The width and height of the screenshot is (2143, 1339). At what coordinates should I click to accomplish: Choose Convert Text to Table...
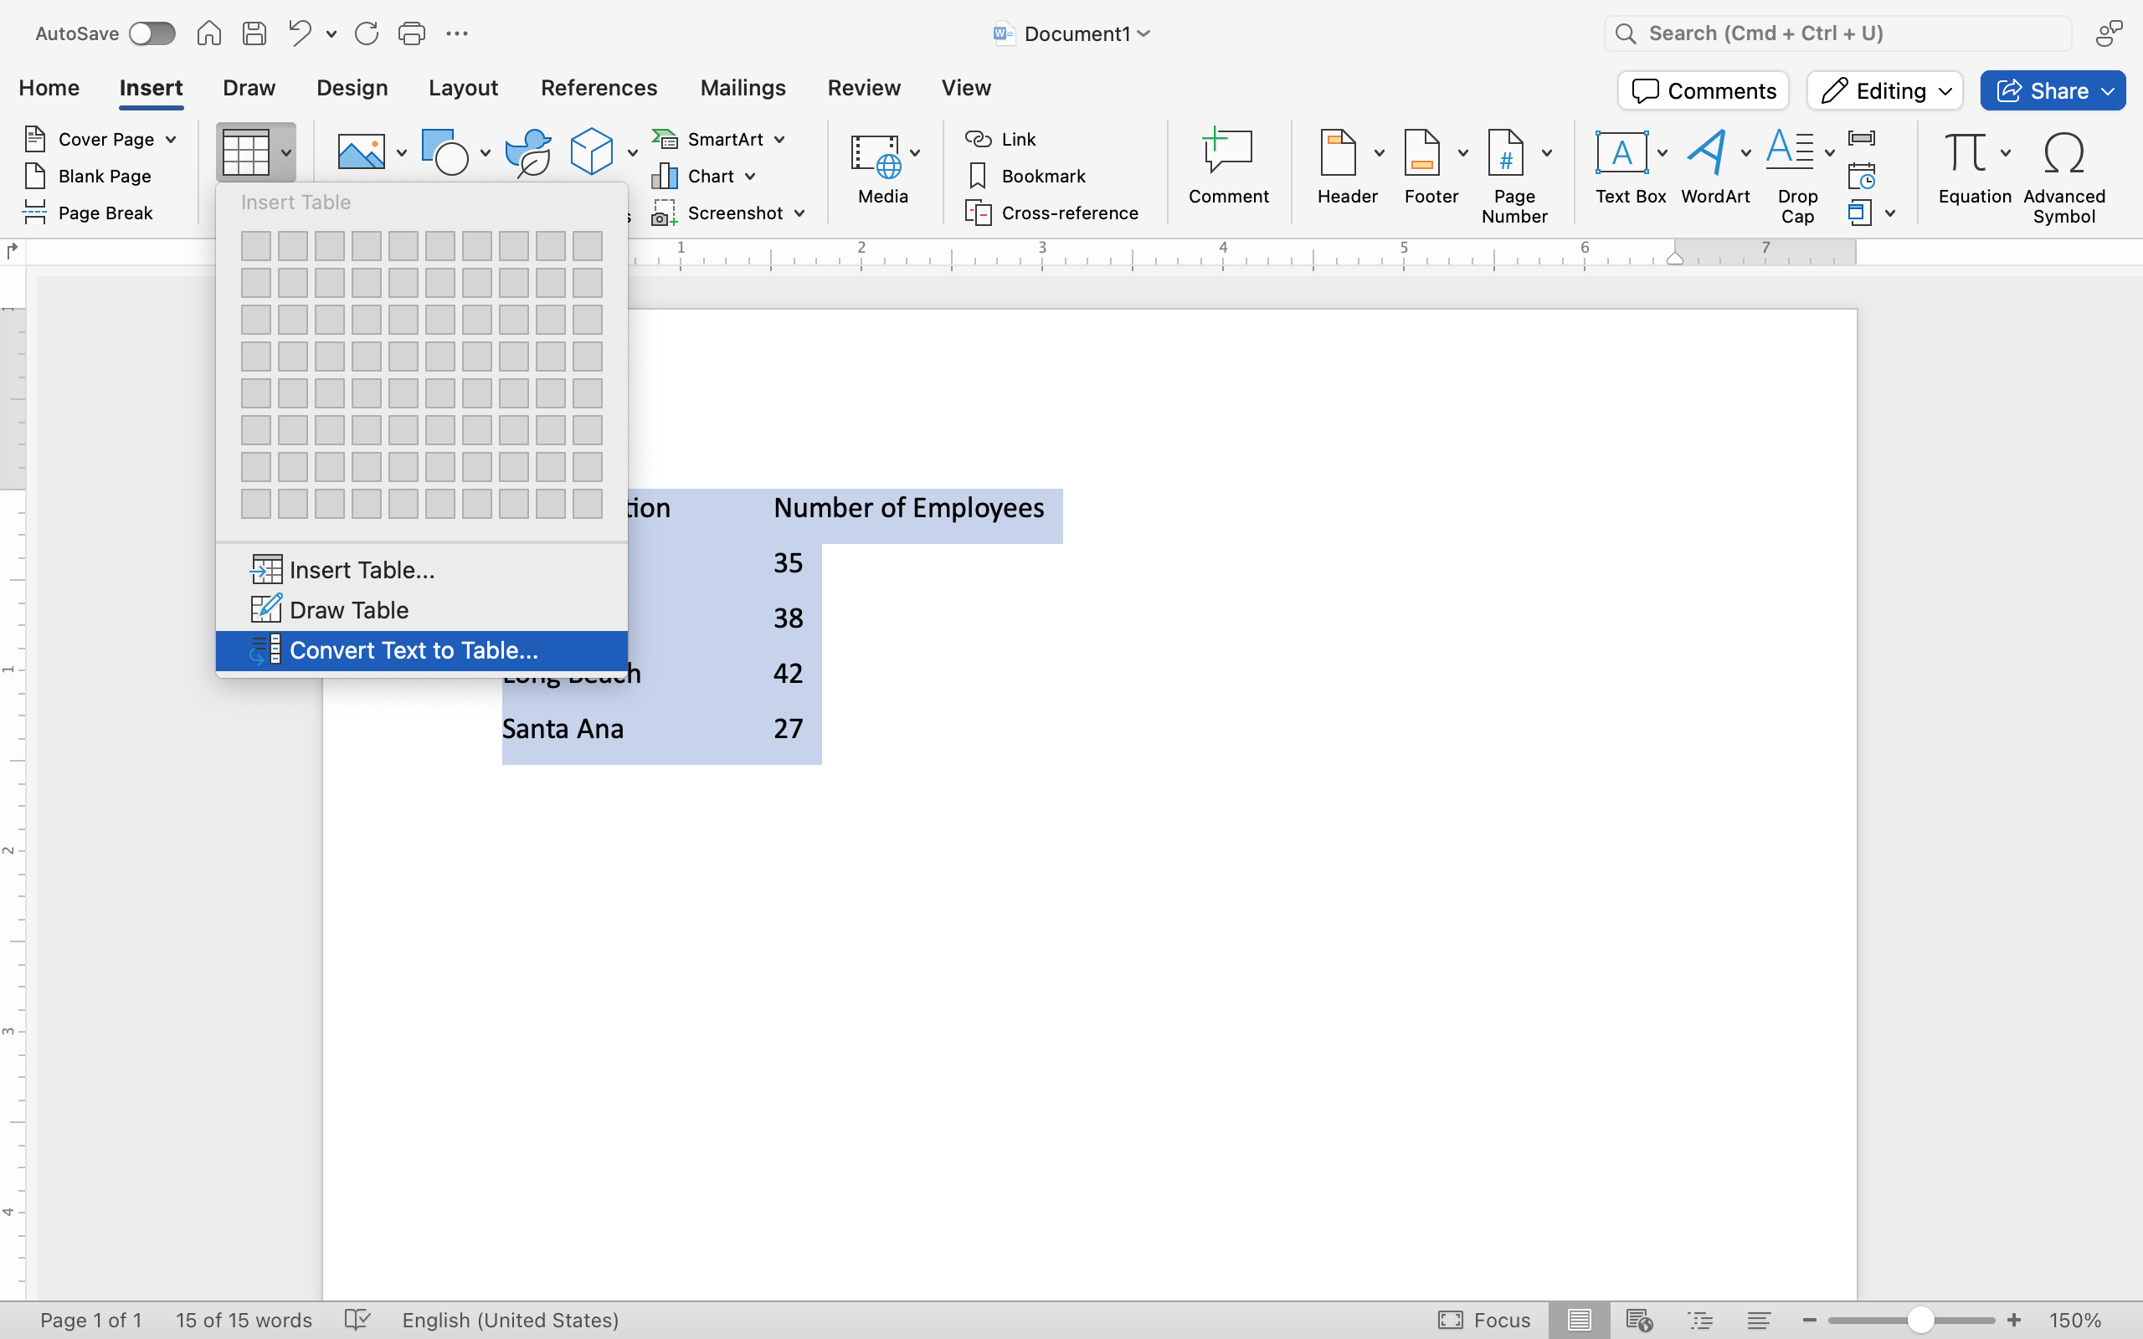click(422, 650)
